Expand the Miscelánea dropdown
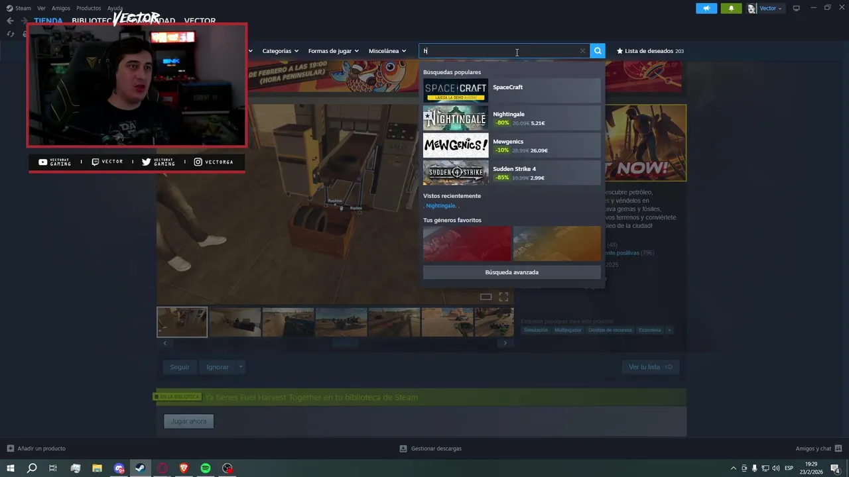849x477 pixels. tap(387, 51)
